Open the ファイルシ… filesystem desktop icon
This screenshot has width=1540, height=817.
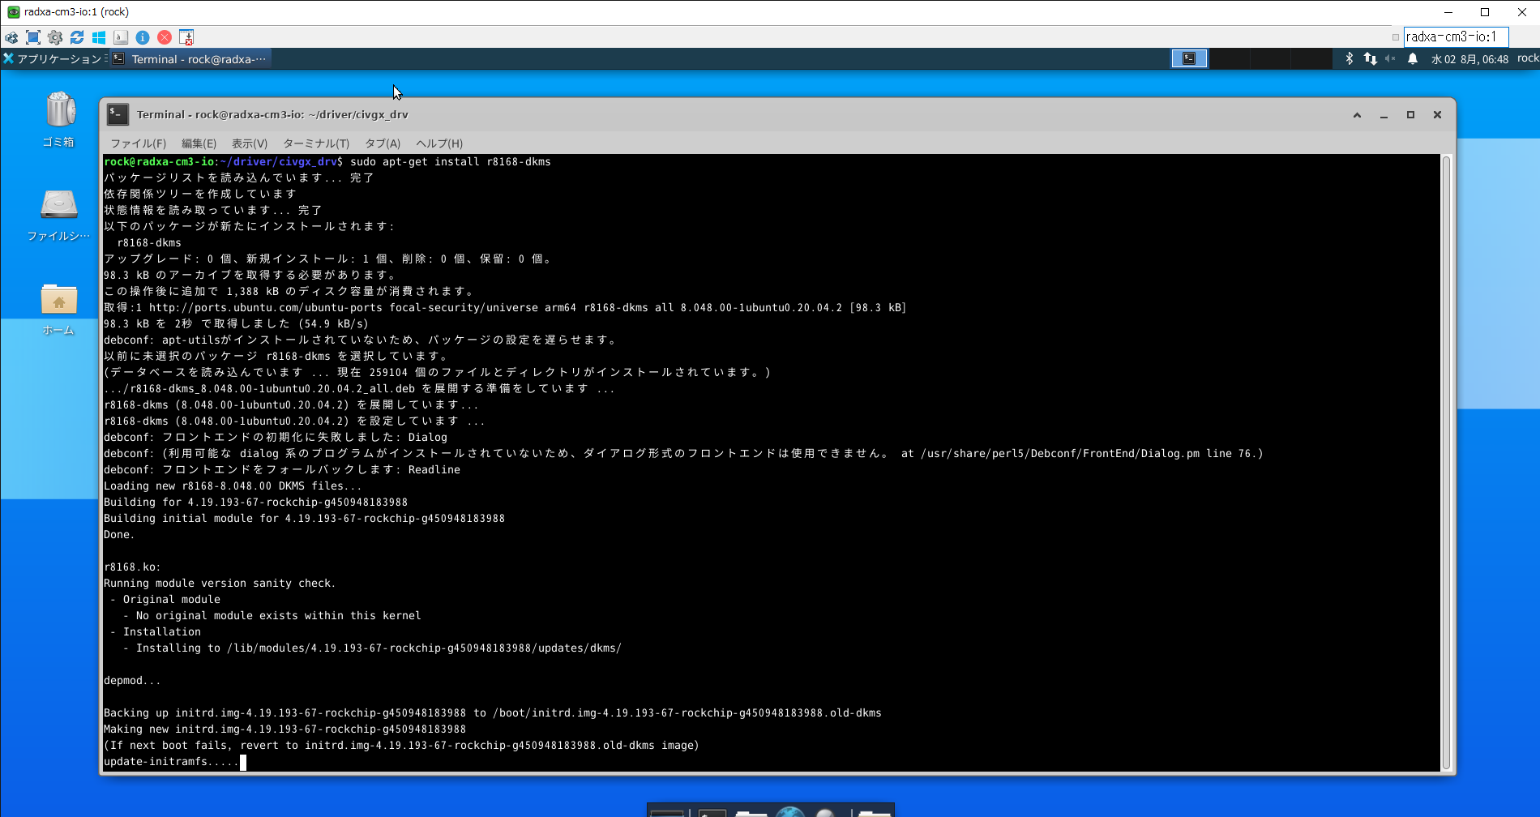pos(59,214)
